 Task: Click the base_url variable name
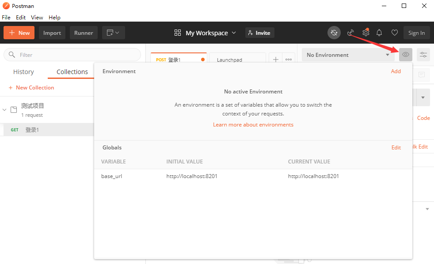point(111,176)
